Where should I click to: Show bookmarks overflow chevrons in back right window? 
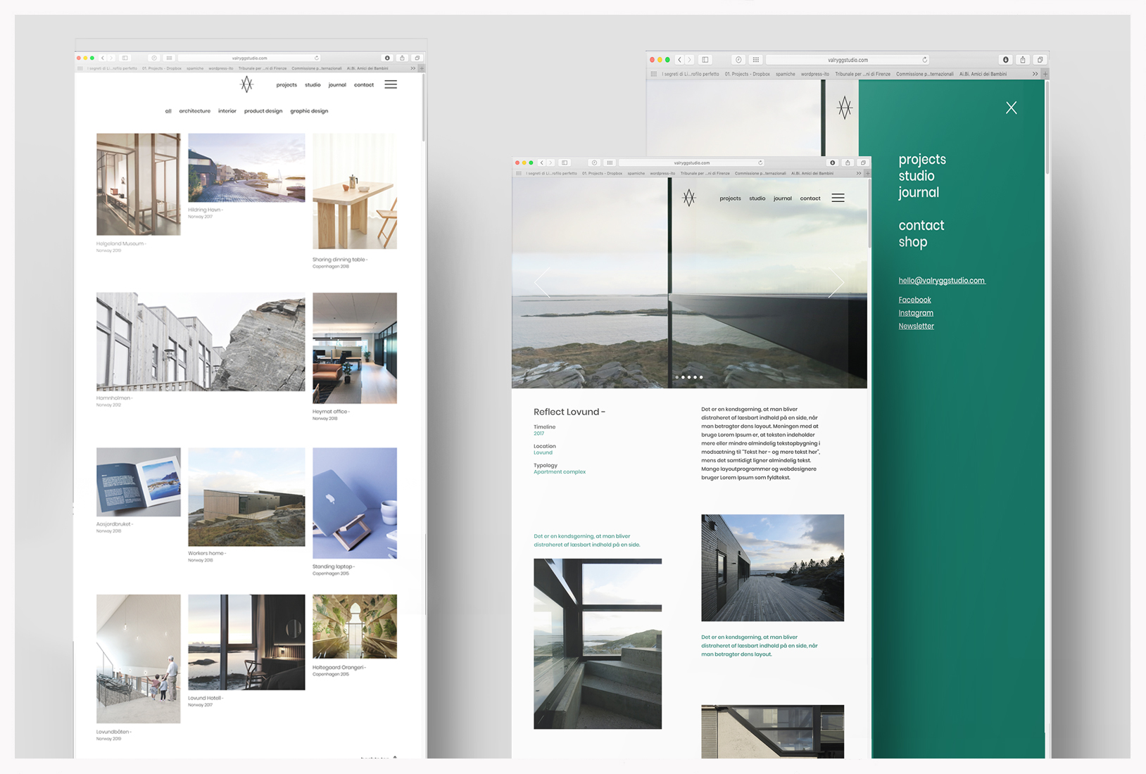tap(1035, 74)
